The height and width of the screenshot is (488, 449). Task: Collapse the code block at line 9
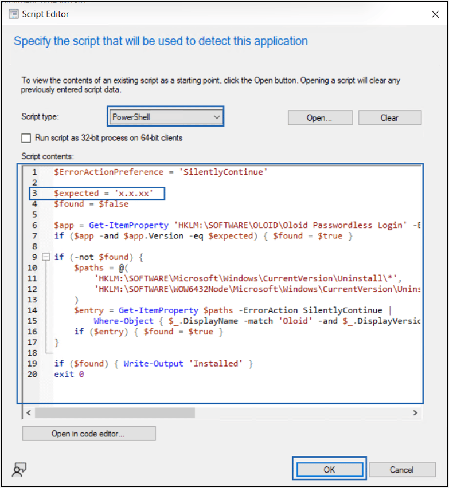pos(46,257)
